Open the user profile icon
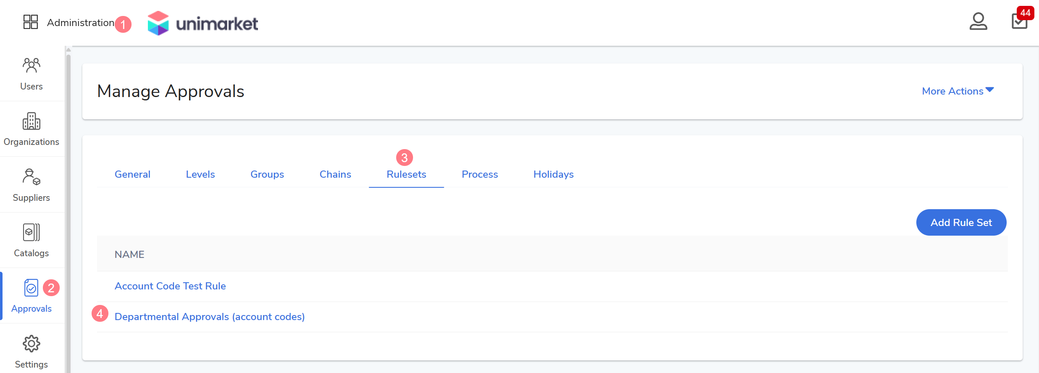Viewport: 1039px width, 373px height. click(978, 21)
